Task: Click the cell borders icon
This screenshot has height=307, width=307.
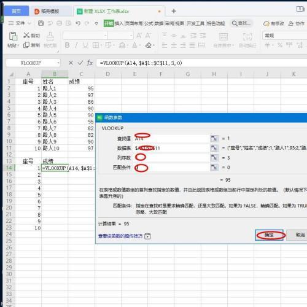Action: [x=96, y=45]
